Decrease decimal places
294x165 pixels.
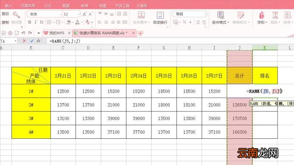(204, 22)
